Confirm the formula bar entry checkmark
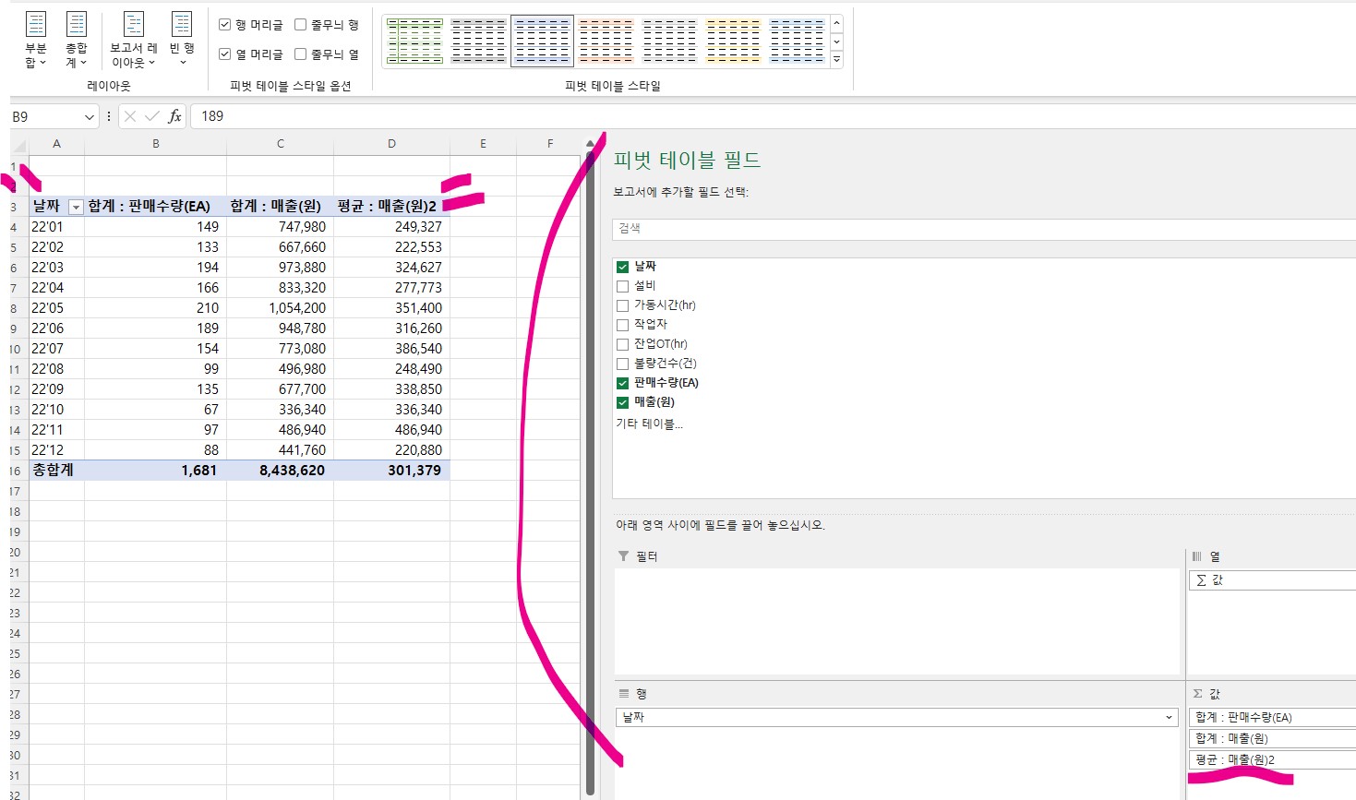This screenshot has height=800, width=1356. (x=152, y=116)
